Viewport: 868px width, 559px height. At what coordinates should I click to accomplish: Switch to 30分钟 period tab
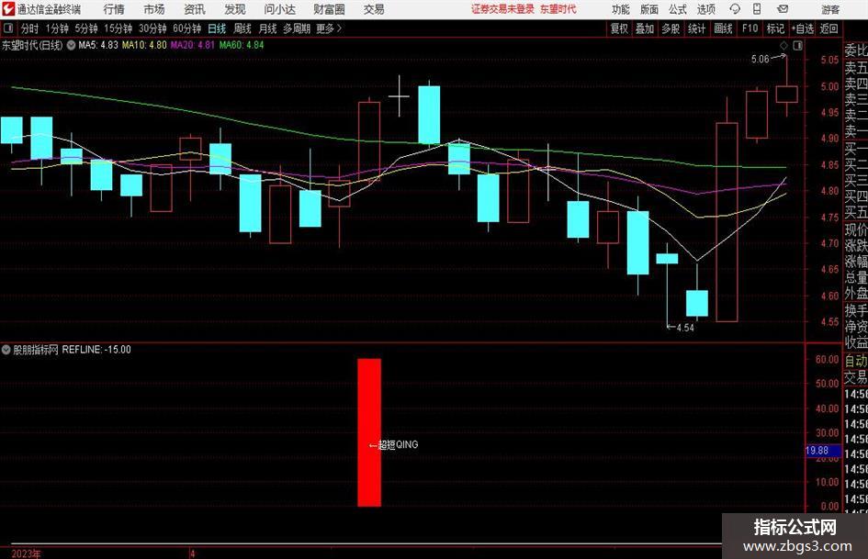click(152, 28)
